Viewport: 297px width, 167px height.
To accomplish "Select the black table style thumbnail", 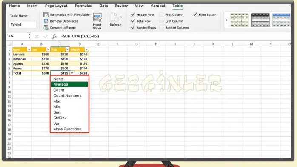I will click(260, 20).
